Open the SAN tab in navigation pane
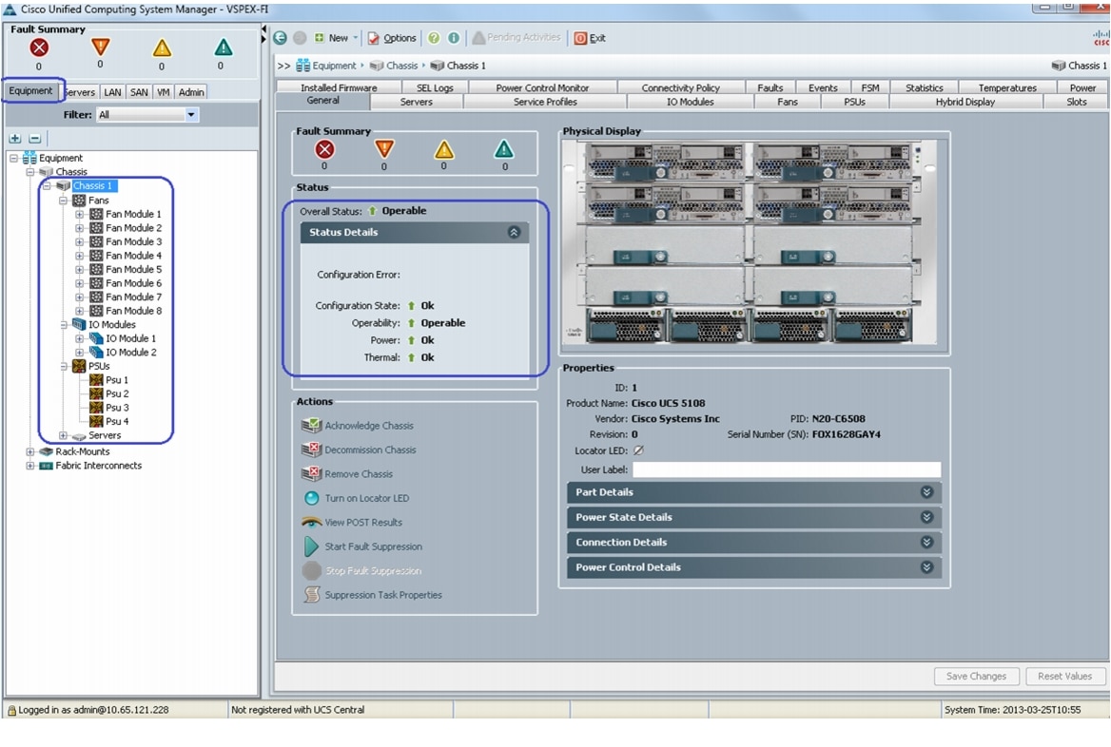Screen dimensions: 1111x747 coord(139,92)
